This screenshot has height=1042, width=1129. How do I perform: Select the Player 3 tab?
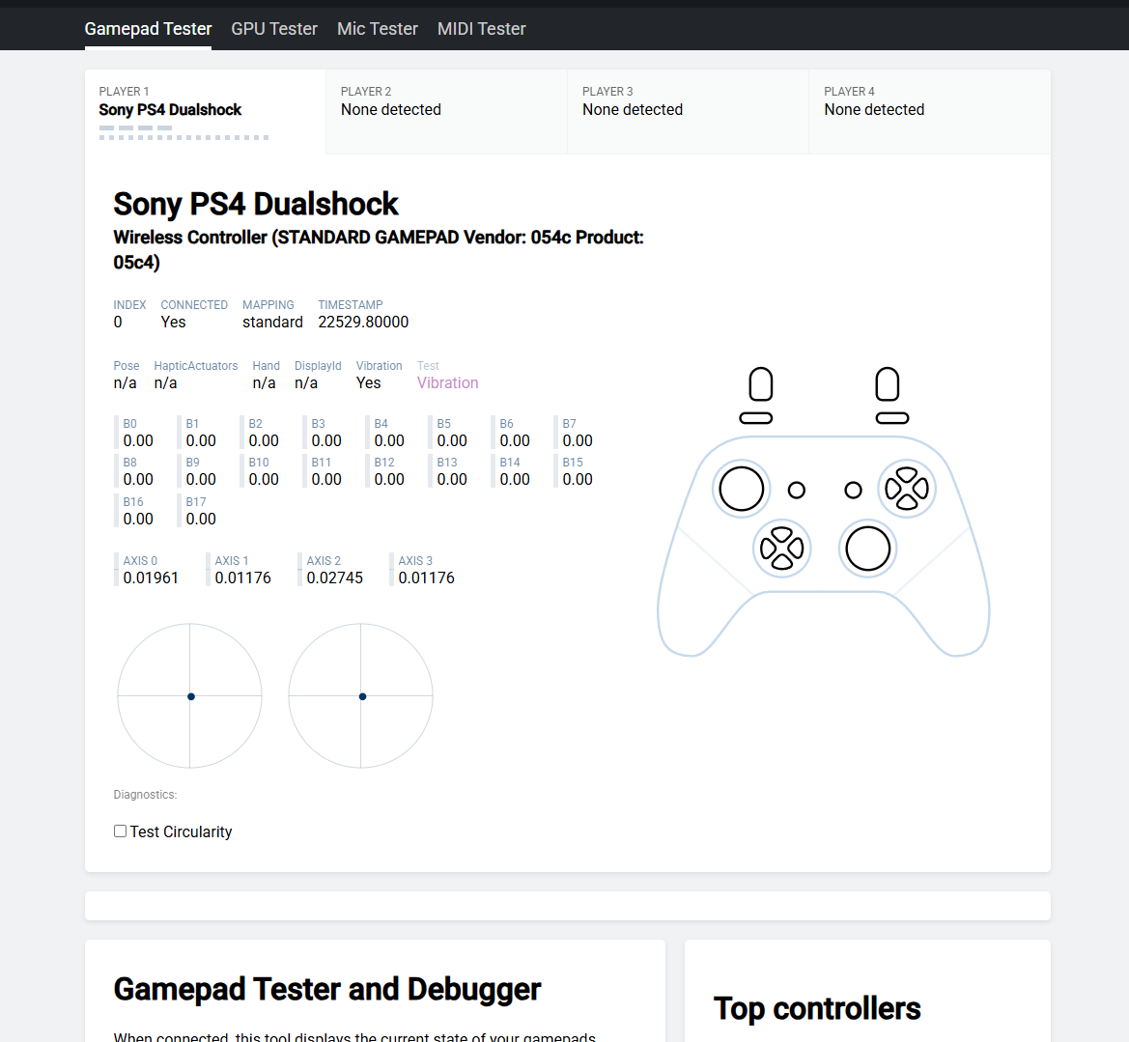click(x=689, y=112)
